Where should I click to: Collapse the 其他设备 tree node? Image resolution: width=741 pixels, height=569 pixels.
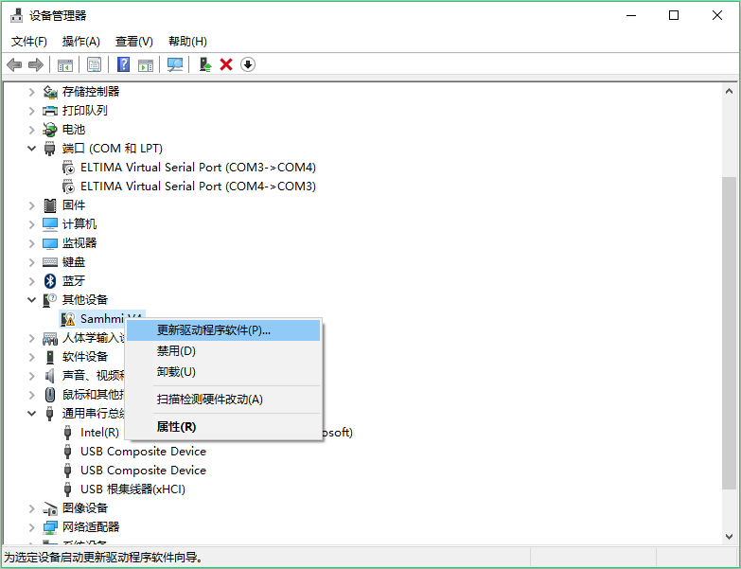(x=31, y=300)
